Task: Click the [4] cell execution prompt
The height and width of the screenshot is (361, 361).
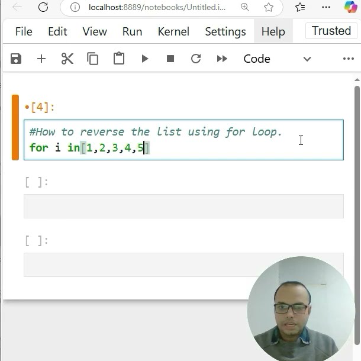Action: click(x=40, y=107)
